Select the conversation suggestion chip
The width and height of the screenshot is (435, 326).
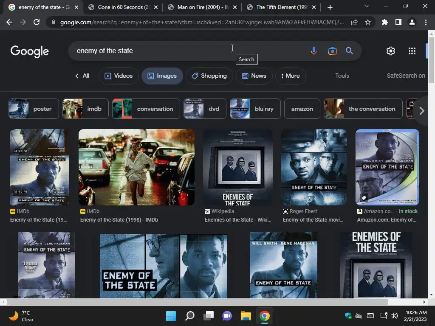pyautogui.click(x=146, y=109)
